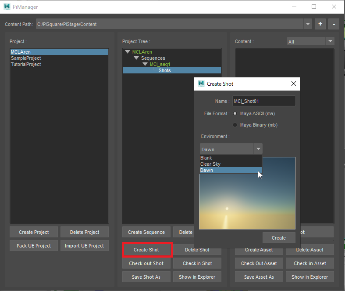Select the Shots tree item
Viewport: 345px width, 291px height.
172,70
